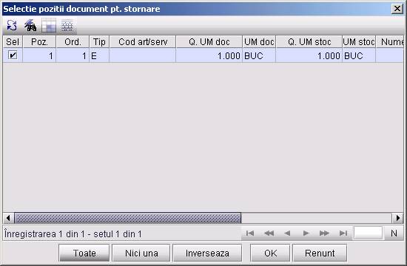Image resolution: width=407 pixels, height=266 pixels.
Task: Click the Toate button
Action: (x=84, y=253)
